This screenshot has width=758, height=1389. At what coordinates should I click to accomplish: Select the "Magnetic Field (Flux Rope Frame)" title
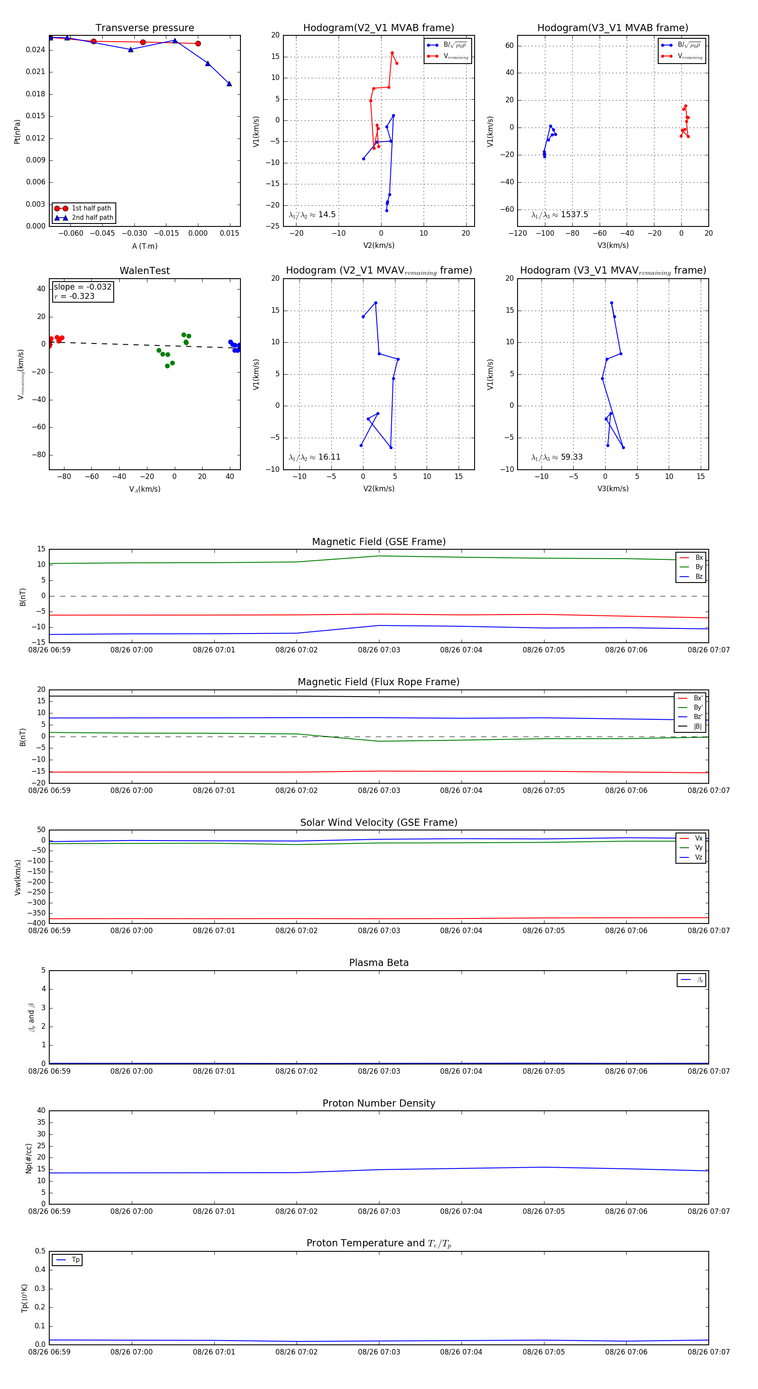[x=379, y=682]
